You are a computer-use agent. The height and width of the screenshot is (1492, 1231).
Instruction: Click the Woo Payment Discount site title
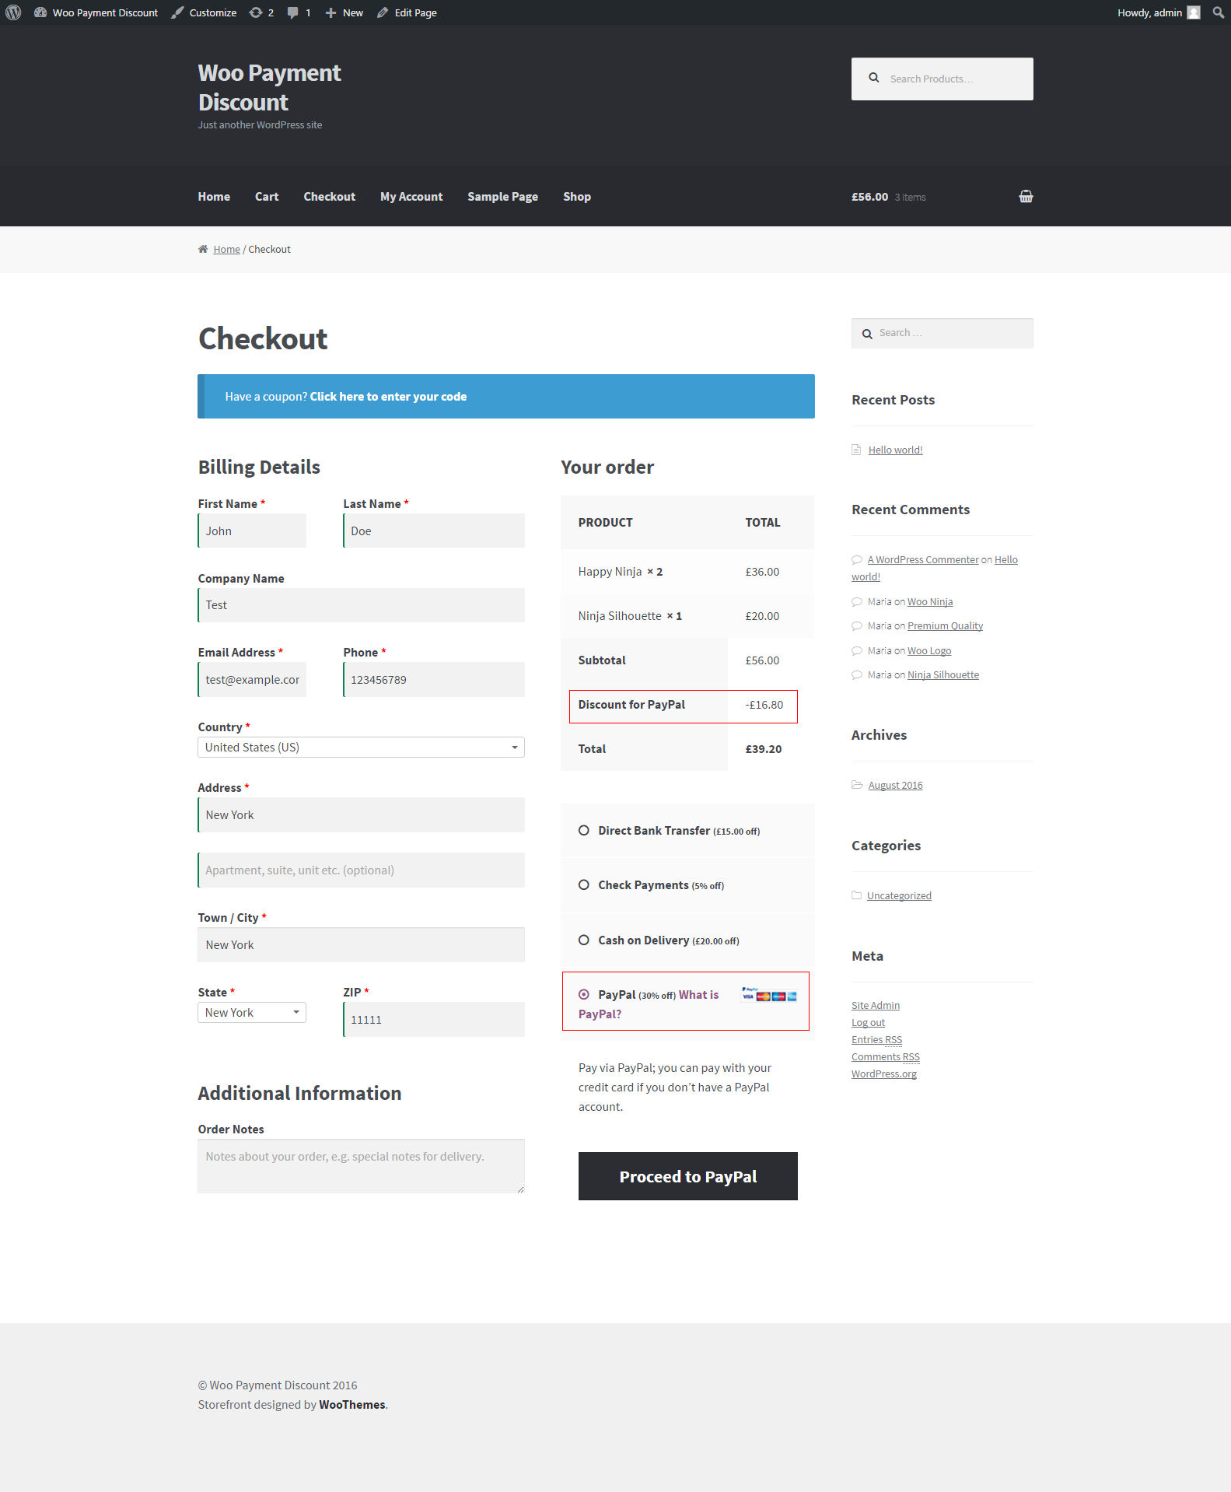pyautogui.click(x=269, y=87)
